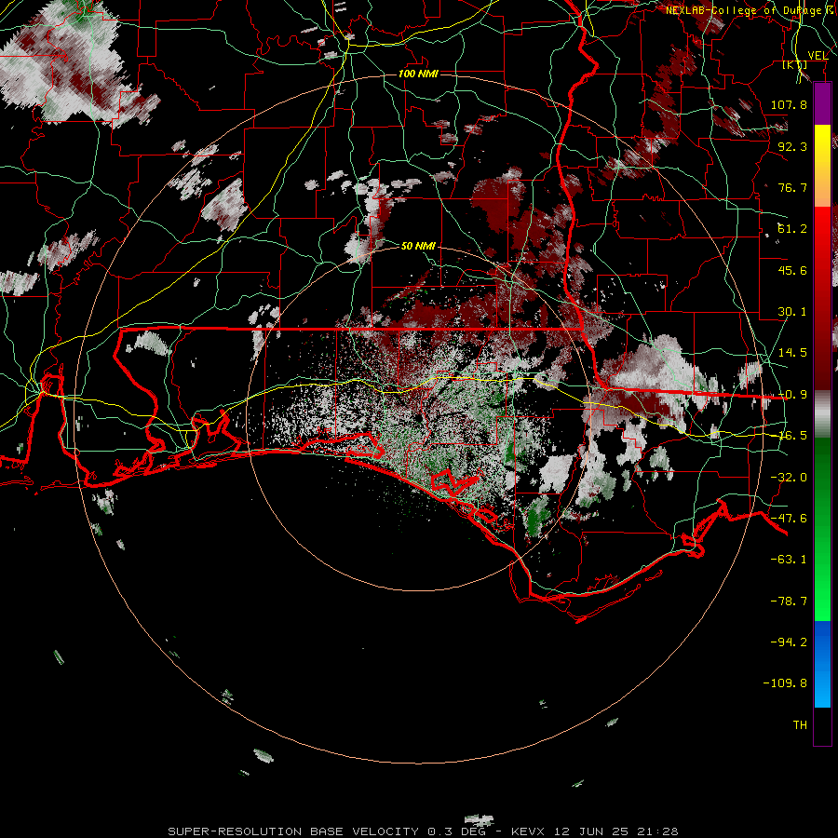Click the 50 NMI range ring label
The height and width of the screenshot is (838, 838).
418,246
